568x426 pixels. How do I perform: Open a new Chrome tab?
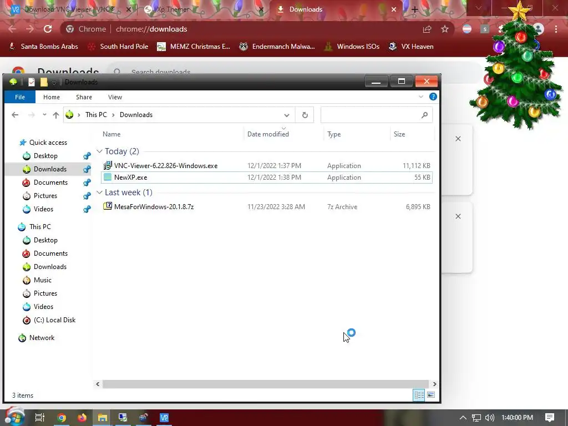(415, 10)
